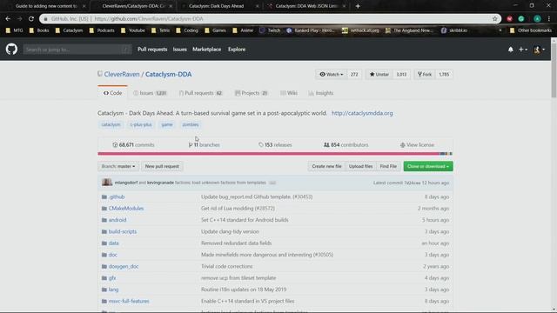
Task: Expand the latest commit message ellipsis
Action: point(272,183)
